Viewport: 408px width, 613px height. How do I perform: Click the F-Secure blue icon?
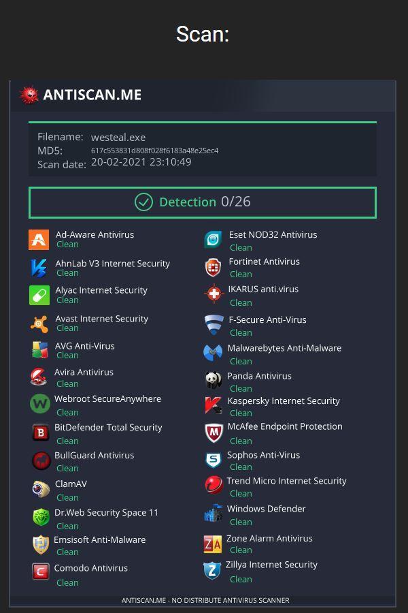(214, 324)
